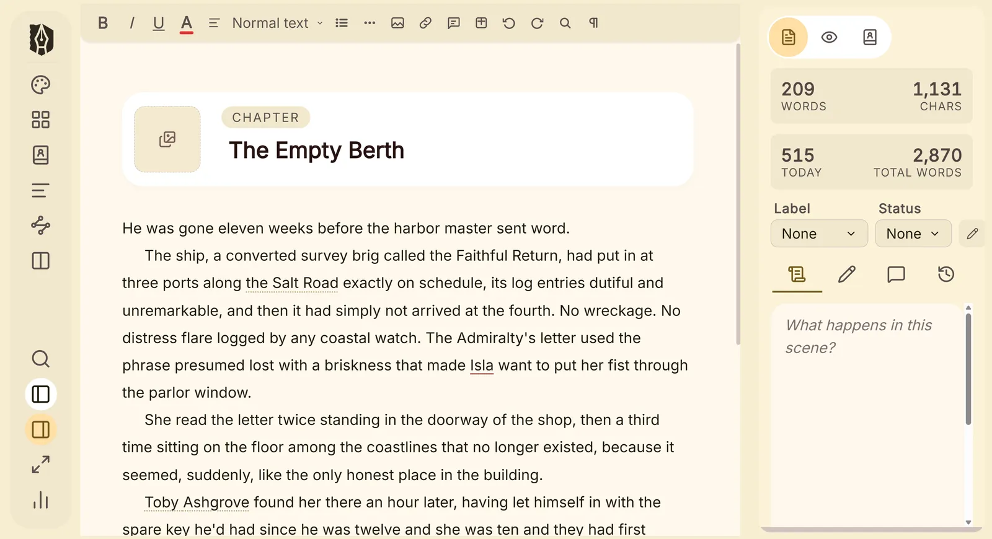
Task: Toggle underline formatting
Action: click(x=159, y=23)
